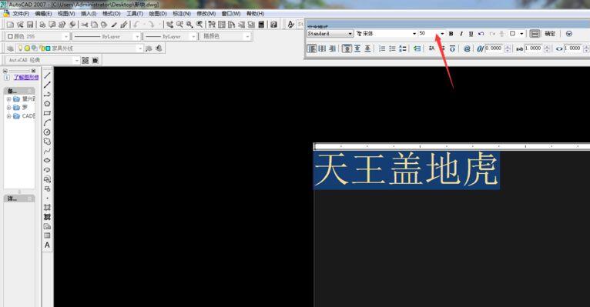This screenshot has width=590, height=307.
Task: Select the Revision Cloud tool
Action: coord(47,142)
